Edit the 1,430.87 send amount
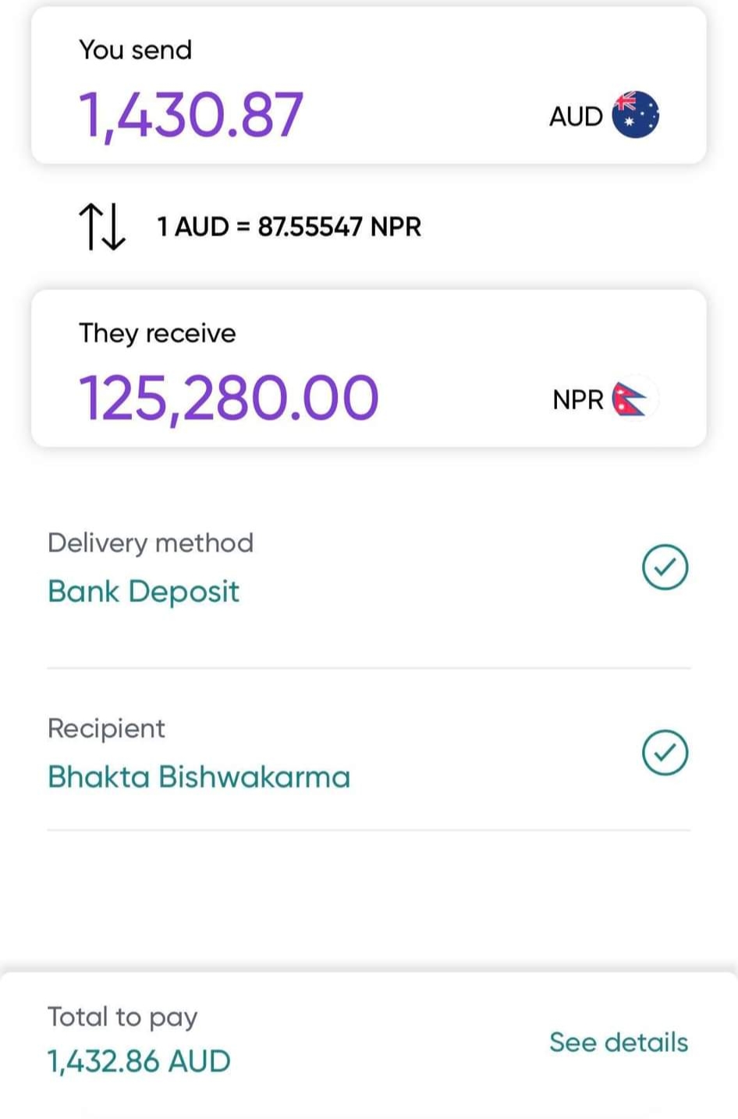Image resolution: width=738 pixels, height=1119 pixels. pyautogui.click(x=191, y=115)
